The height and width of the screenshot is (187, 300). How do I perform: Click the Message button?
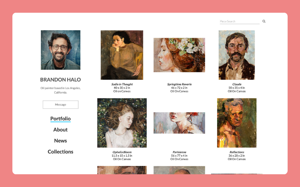pos(60,105)
